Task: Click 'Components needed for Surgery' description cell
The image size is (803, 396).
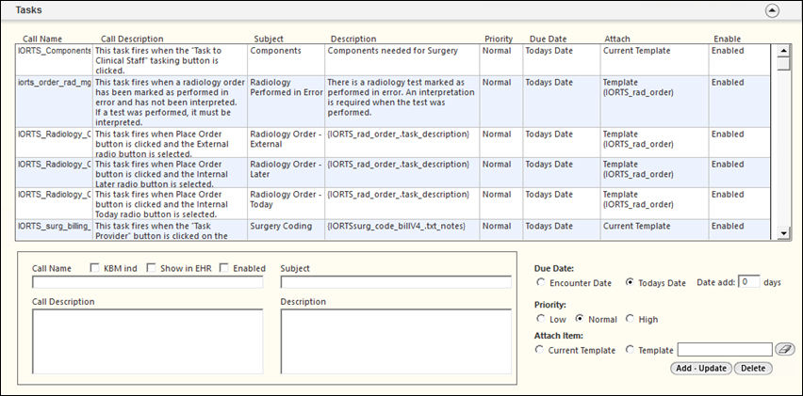Action: tap(402, 60)
